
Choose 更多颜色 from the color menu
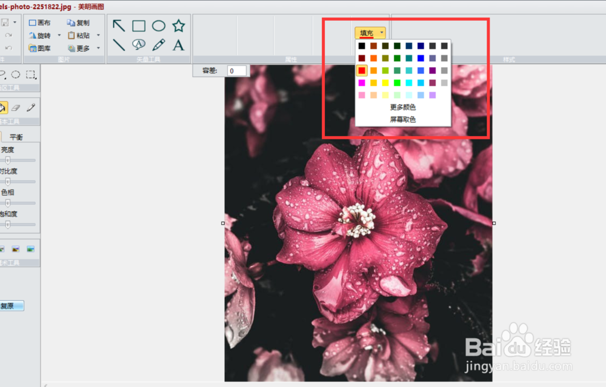pyautogui.click(x=403, y=107)
